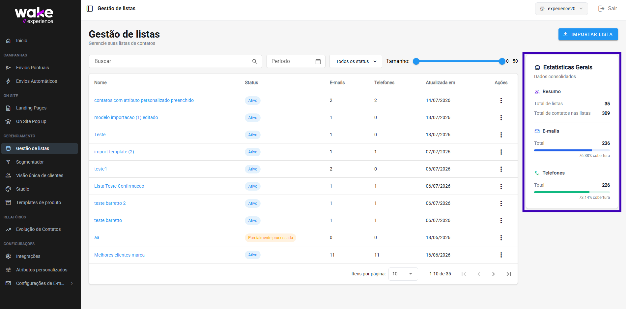Open actions menu for aa row
The width and height of the screenshot is (627, 309).
(x=501, y=238)
